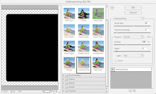156x94 pixels.
Task: Open the texture load flyout arrow button
Action: pyautogui.click(x=149, y=37)
